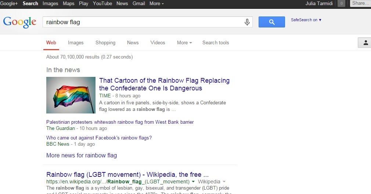
Task: Go to Google+ in top bar
Action: (x=9, y=4)
